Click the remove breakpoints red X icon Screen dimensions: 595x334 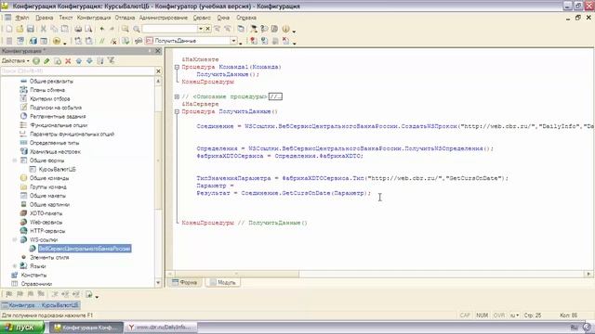[x=285, y=41]
